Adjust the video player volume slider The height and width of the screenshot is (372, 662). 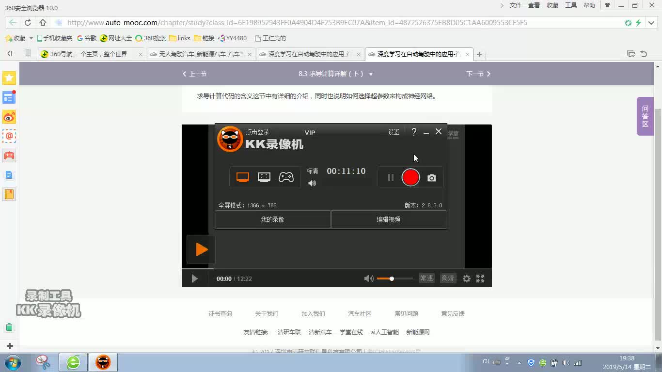tap(394, 279)
